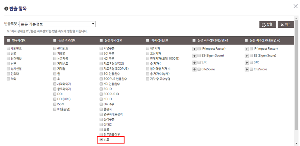Expand ES(Eigen Score) under 논문 지수정보(출판연도)

coord(247,56)
